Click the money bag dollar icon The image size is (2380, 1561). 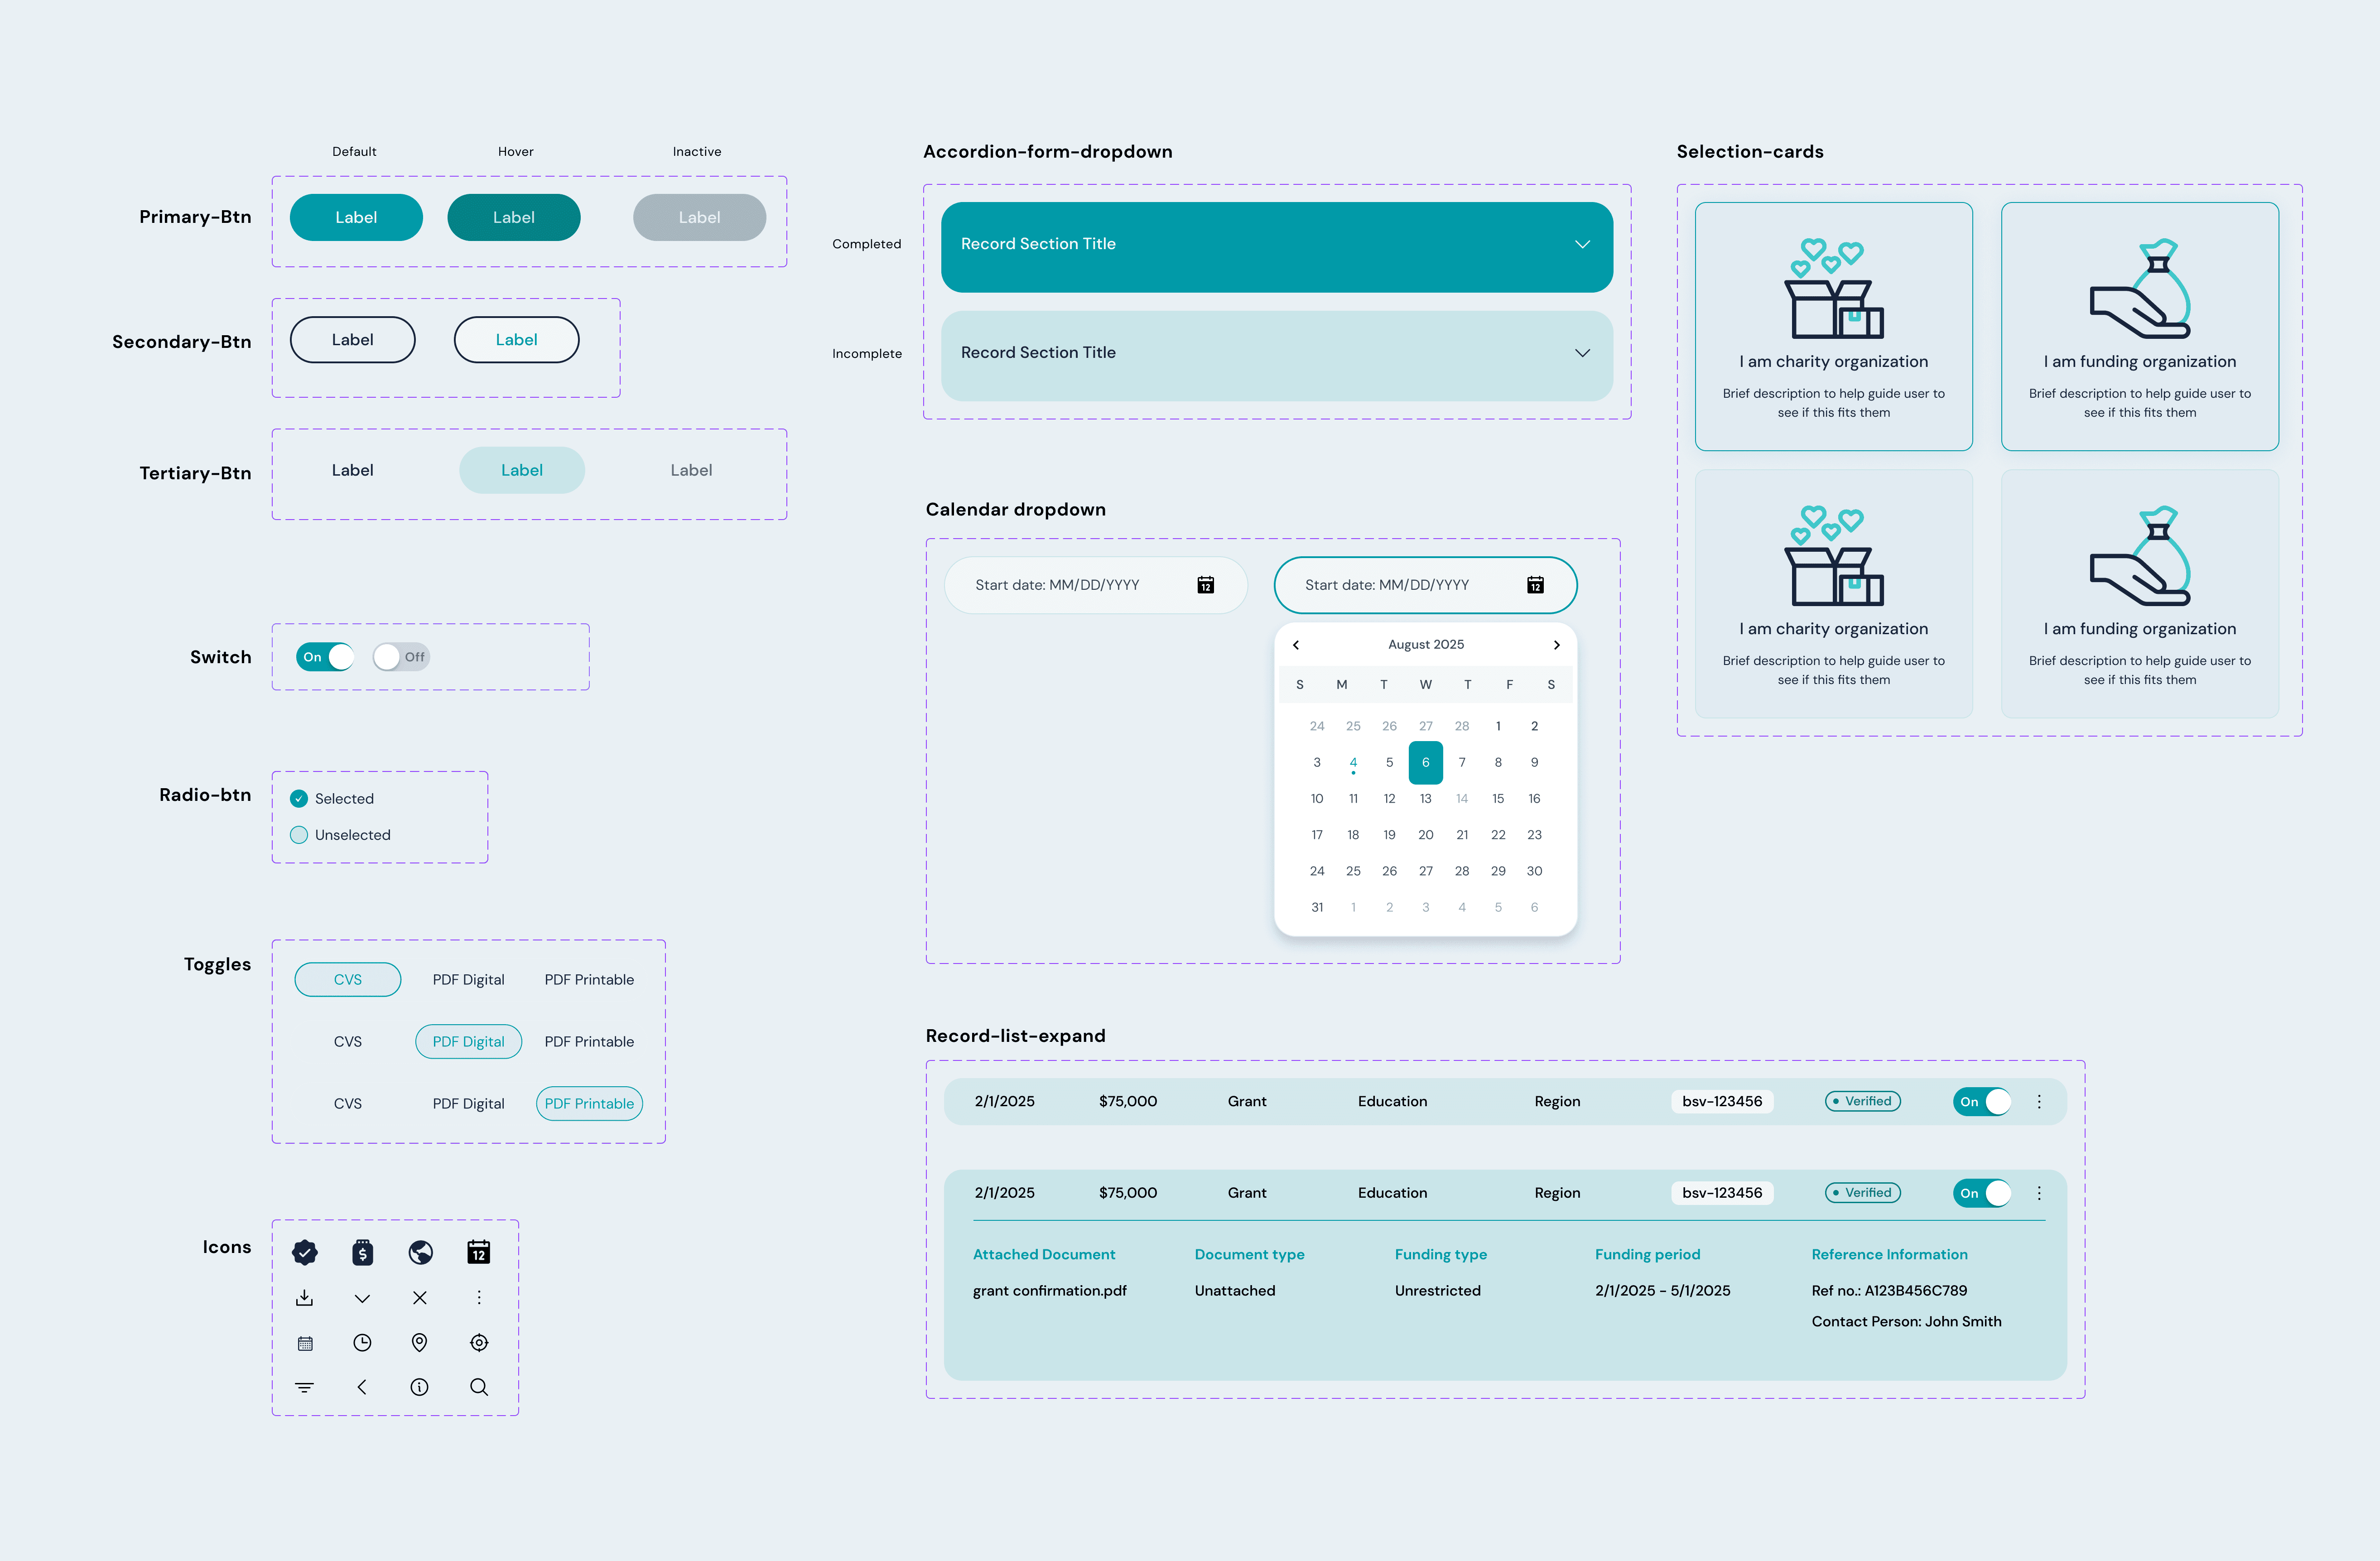click(362, 1253)
